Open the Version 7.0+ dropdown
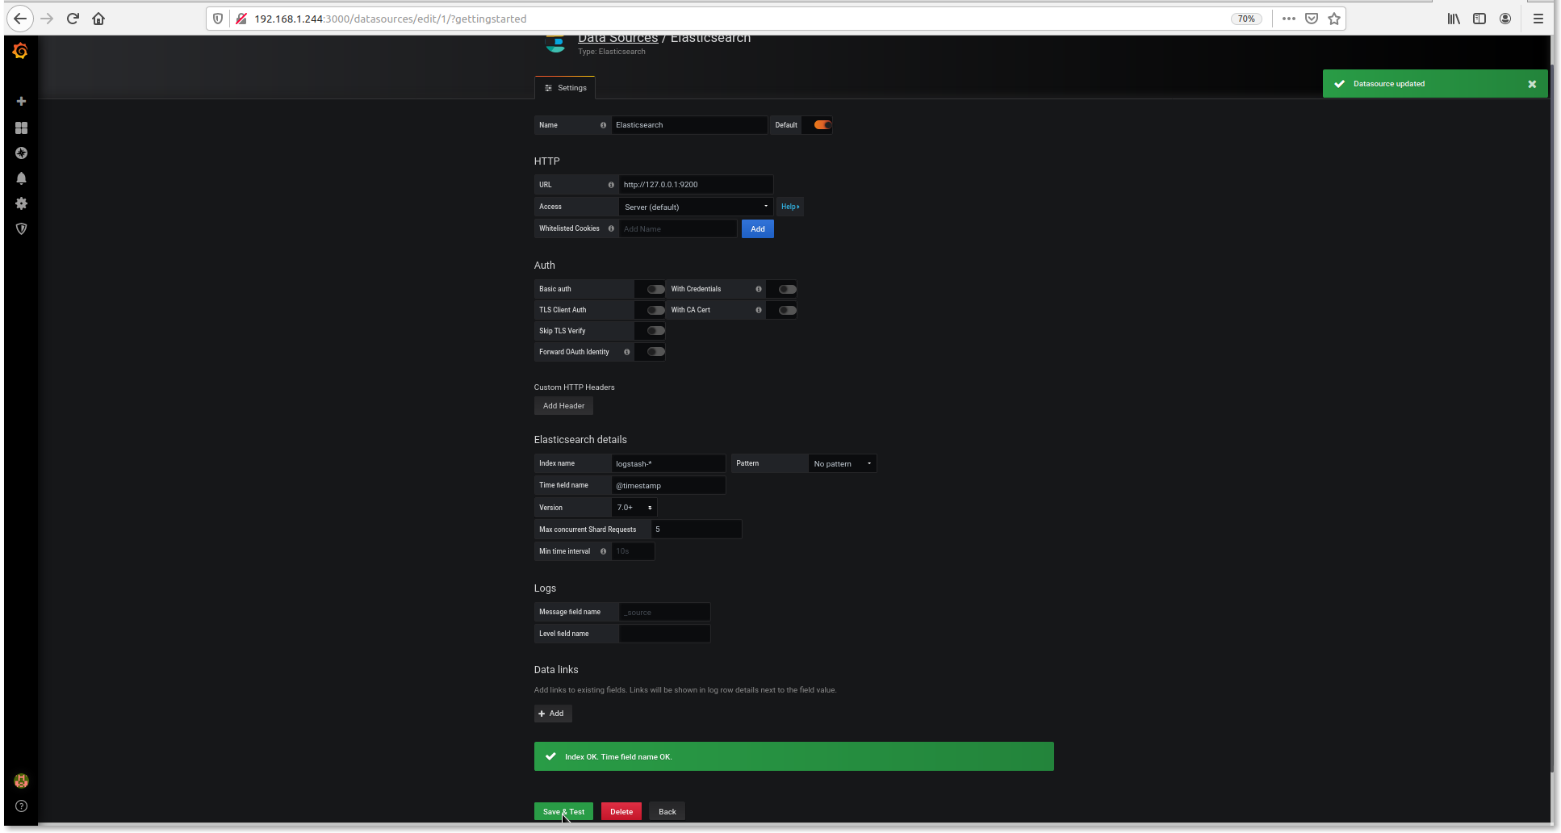This screenshot has height=833, width=1561. 634,508
